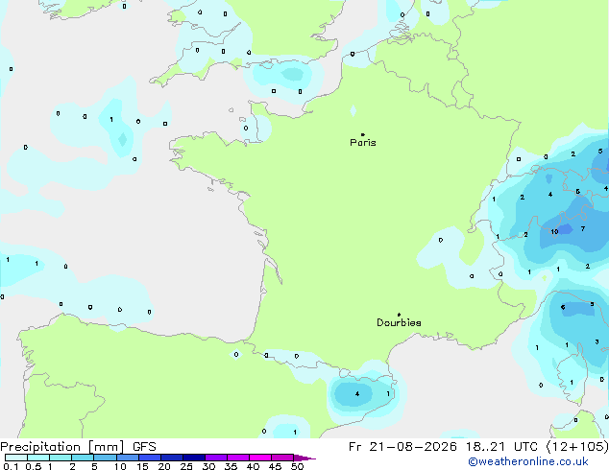
Task: Click the legend label 0.1
Action: point(11,466)
